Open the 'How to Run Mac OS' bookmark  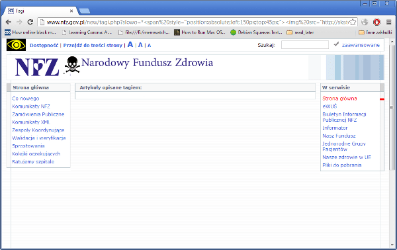[200, 32]
